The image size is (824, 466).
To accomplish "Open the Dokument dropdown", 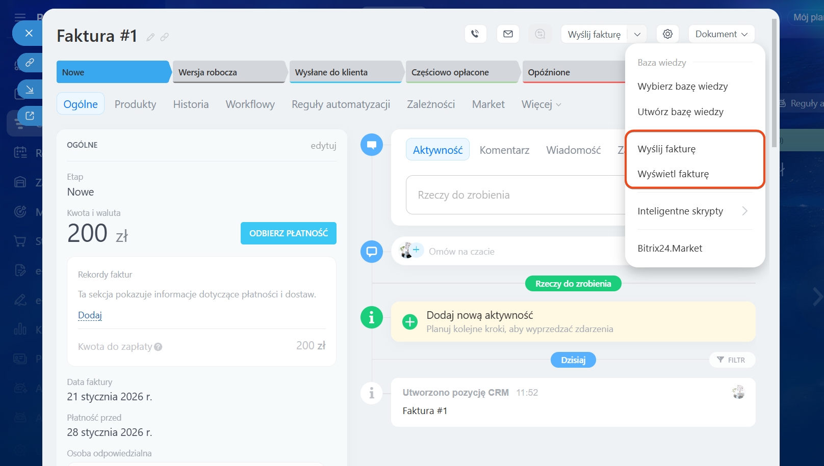I will 721,34.
